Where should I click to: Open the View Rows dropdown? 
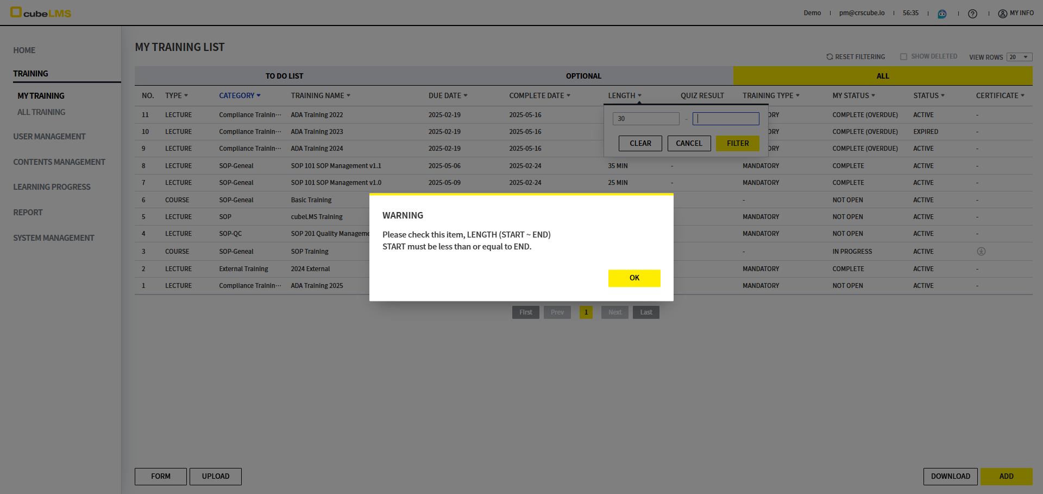pyautogui.click(x=1019, y=57)
